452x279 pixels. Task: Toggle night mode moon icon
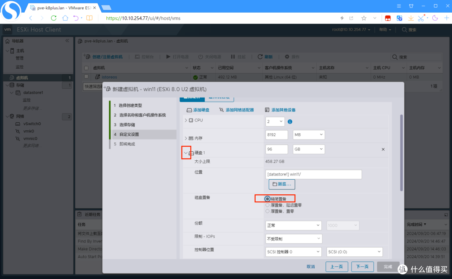click(435, 18)
